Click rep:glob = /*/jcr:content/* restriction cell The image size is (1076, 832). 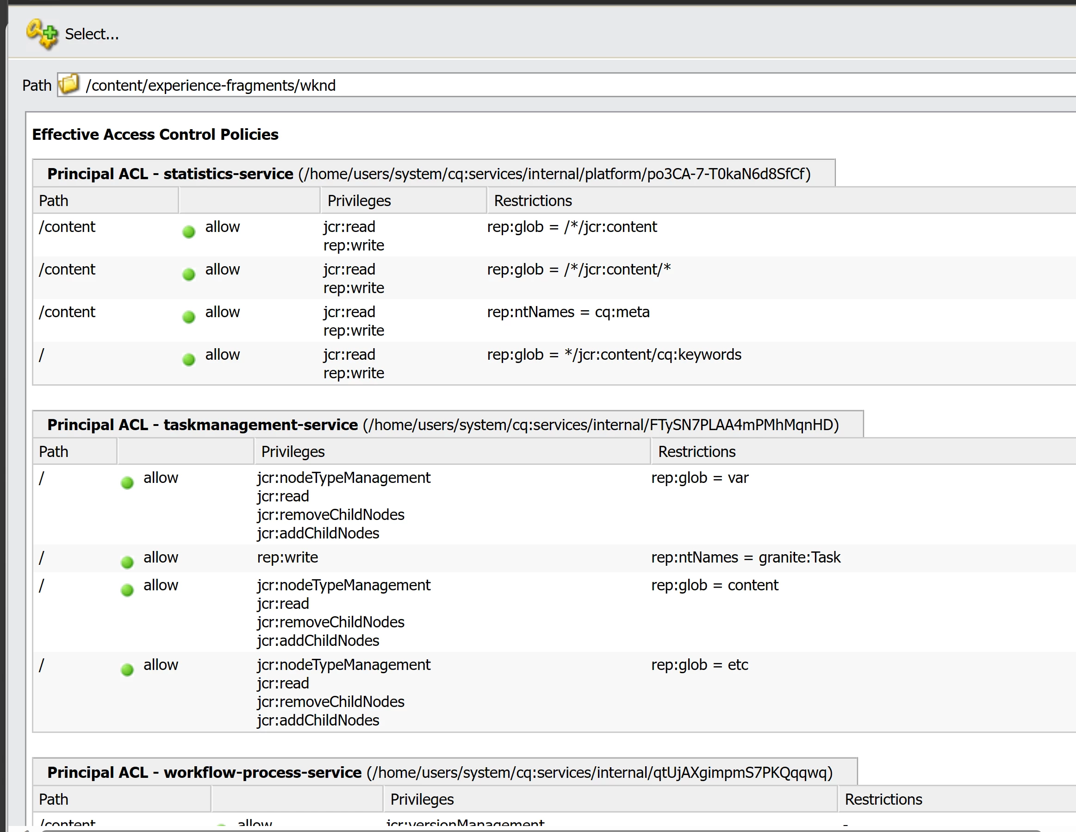578,269
